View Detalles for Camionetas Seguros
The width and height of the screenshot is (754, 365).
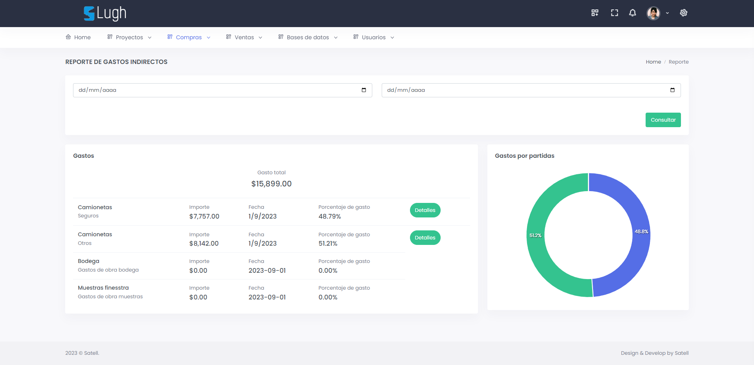point(425,210)
